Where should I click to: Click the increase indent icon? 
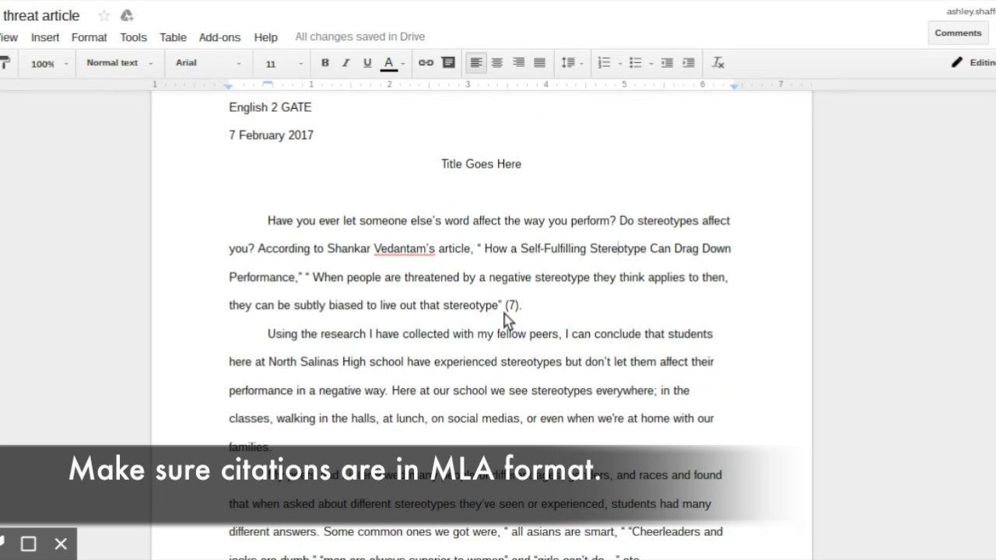coord(689,63)
